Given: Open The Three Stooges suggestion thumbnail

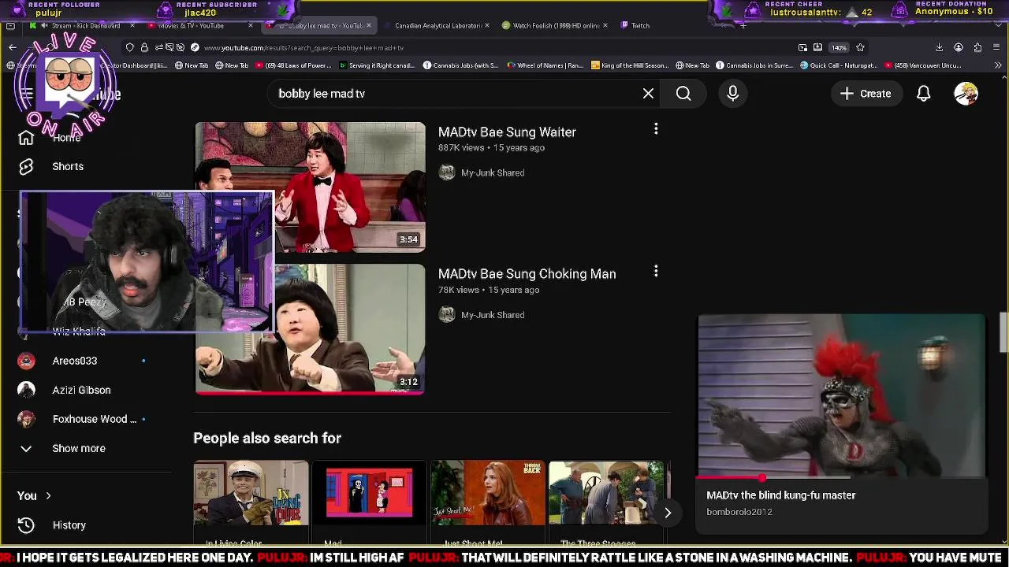Looking at the screenshot, I should tap(605, 493).
